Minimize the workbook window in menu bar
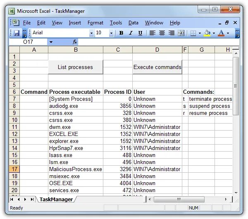This screenshot has width=248, height=219. (x=220, y=23)
